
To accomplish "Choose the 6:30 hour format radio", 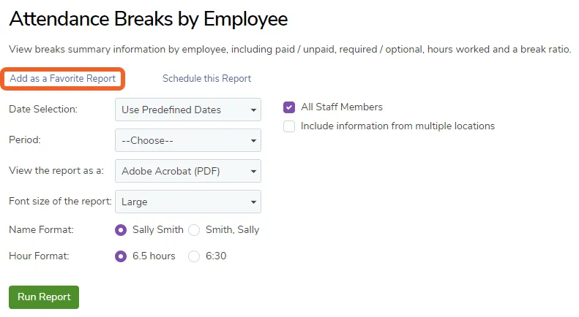I will click(x=194, y=256).
